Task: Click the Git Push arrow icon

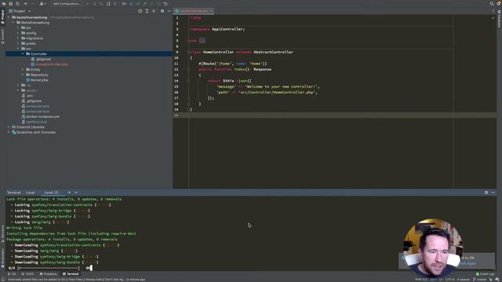Action: [x=144, y=3]
